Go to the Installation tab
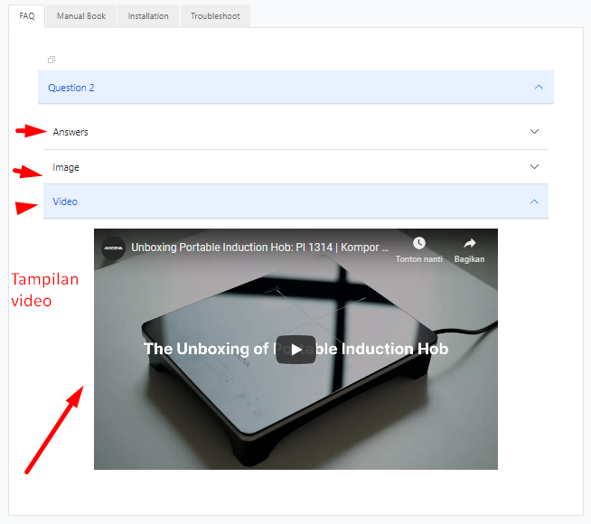Image resolution: width=591 pixels, height=524 pixels. pyautogui.click(x=148, y=16)
